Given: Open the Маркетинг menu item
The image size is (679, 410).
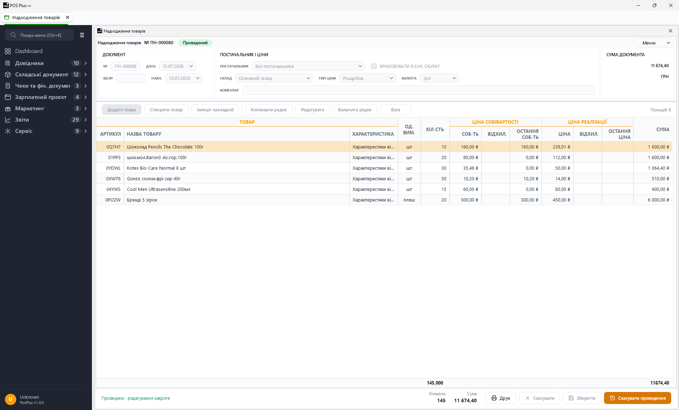Looking at the screenshot, I should click(46, 109).
